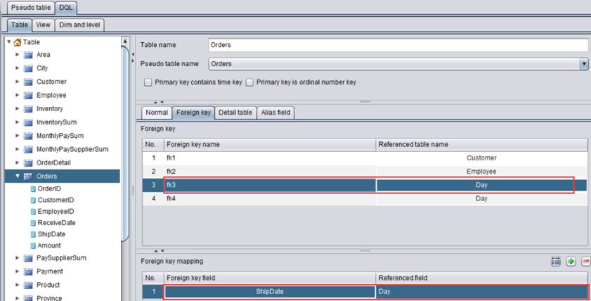Screen dimensions: 591x301
Task: Expand the City node
Action: [17, 68]
